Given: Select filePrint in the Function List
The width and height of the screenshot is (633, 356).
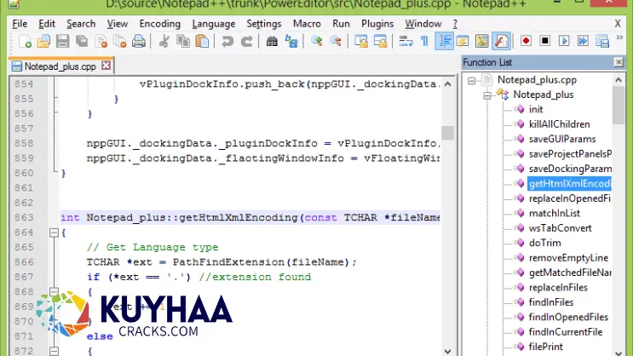Looking at the screenshot, I should click(546, 347).
